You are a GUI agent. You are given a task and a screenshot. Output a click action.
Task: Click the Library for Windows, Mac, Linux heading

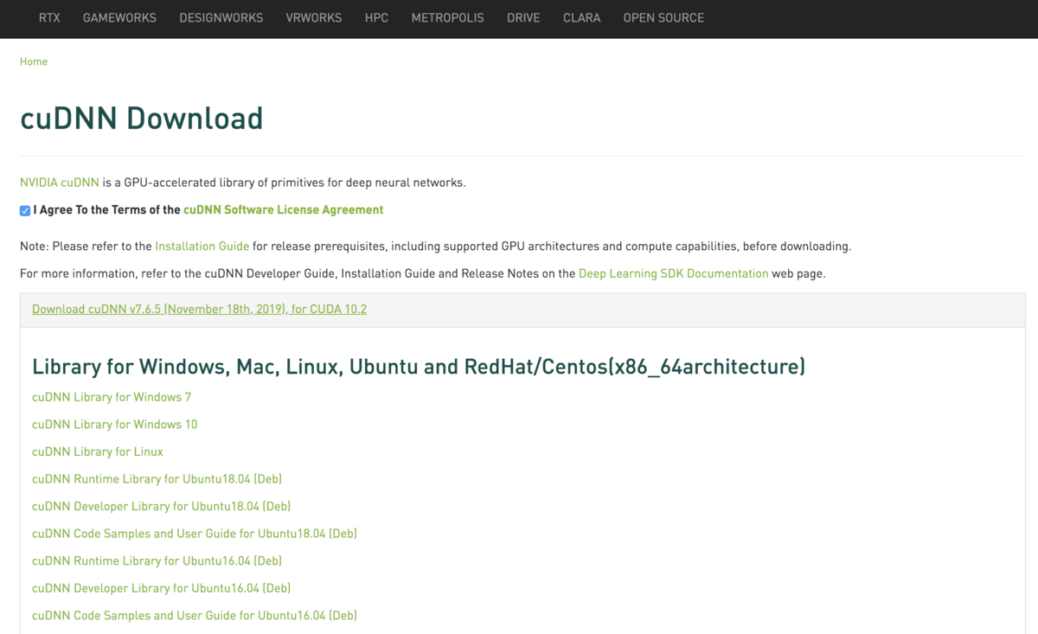pyautogui.click(x=419, y=366)
